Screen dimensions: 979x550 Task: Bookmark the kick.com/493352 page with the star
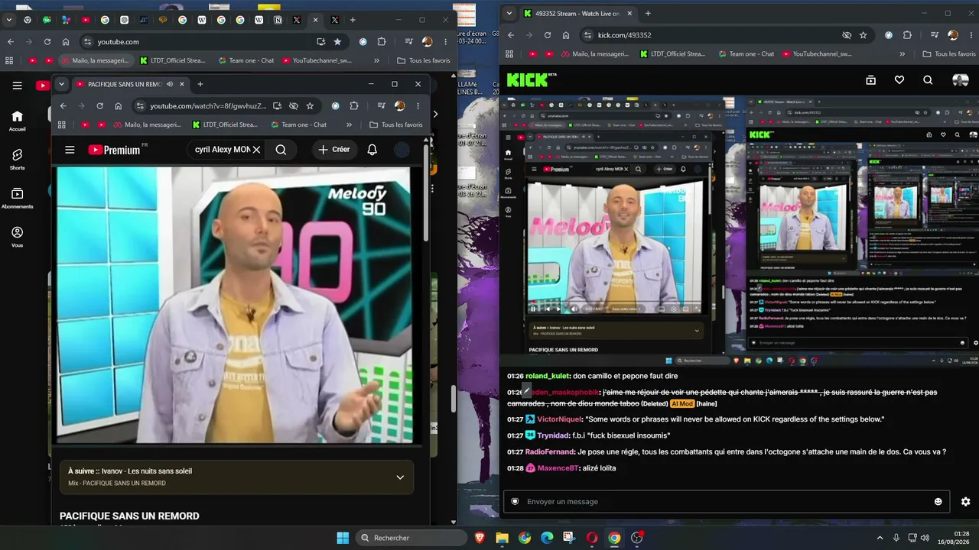coord(863,35)
